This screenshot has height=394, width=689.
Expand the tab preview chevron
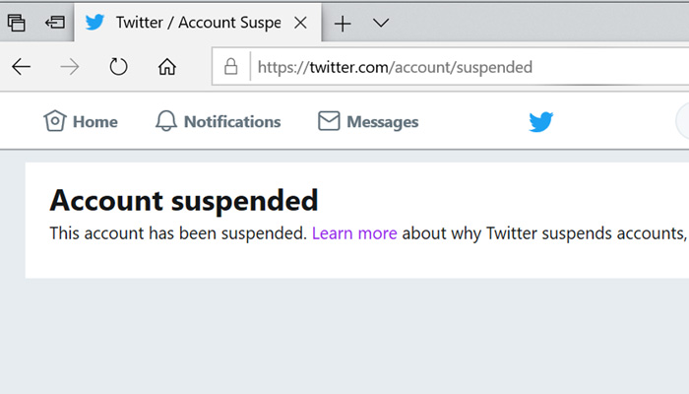point(381,23)
